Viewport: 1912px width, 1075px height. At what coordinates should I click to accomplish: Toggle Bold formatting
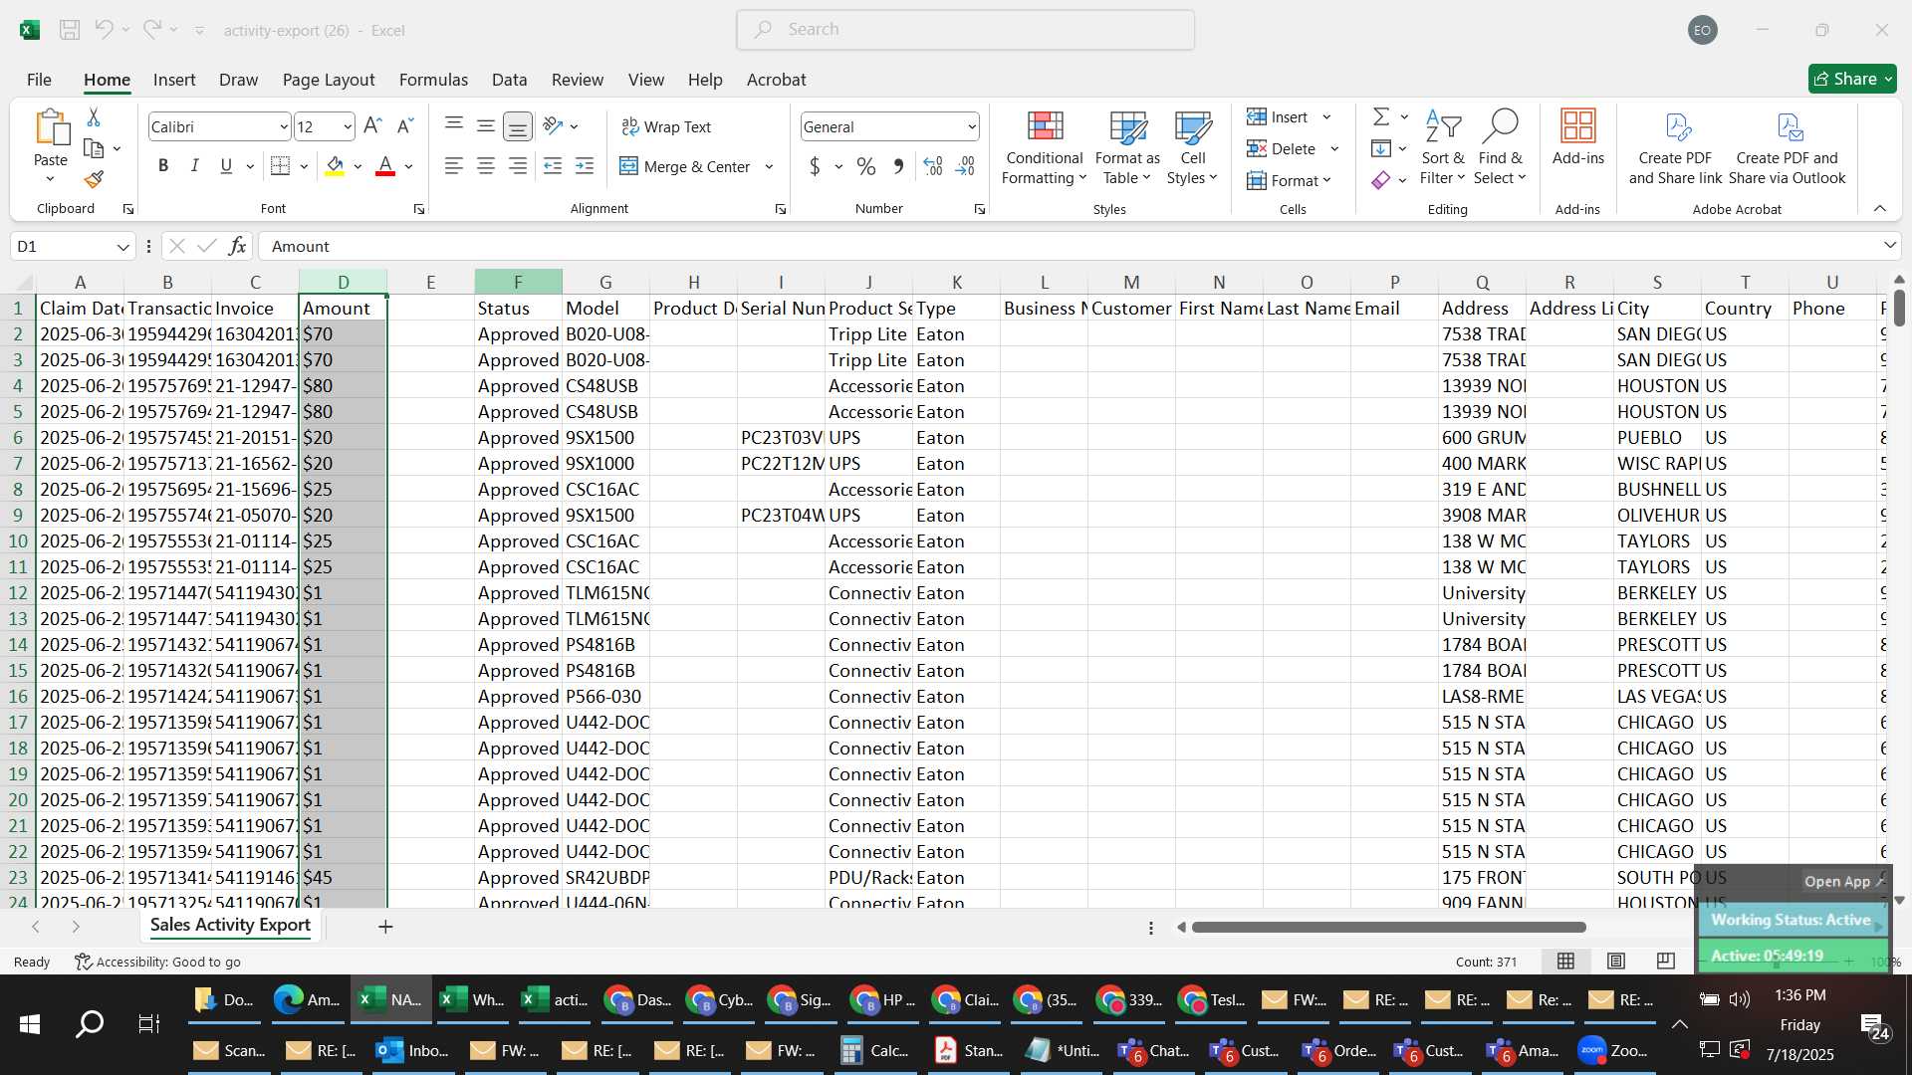pos(163,166)
